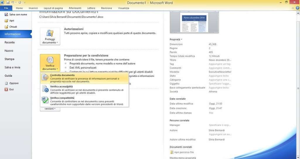Click the Chiudi folder icon
The height and width of the screenshot is (159, 300).
click(6, 27)
